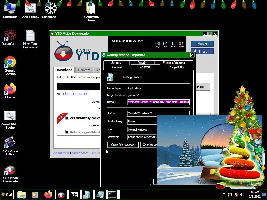Viewport: 267px width, 200px height.
Task: Open the Computer desktop icon
Action: [x=10, y=10]
